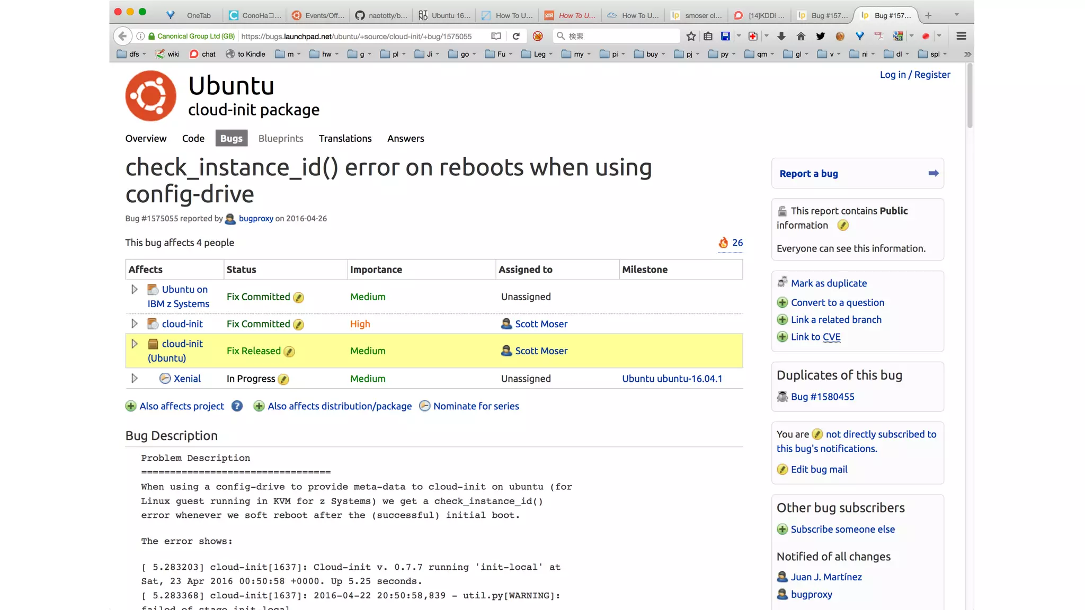Viewport: 1085px width, 610px height.
Task: Click the bug heat flame icon
Action: click(x=723, y=243)
